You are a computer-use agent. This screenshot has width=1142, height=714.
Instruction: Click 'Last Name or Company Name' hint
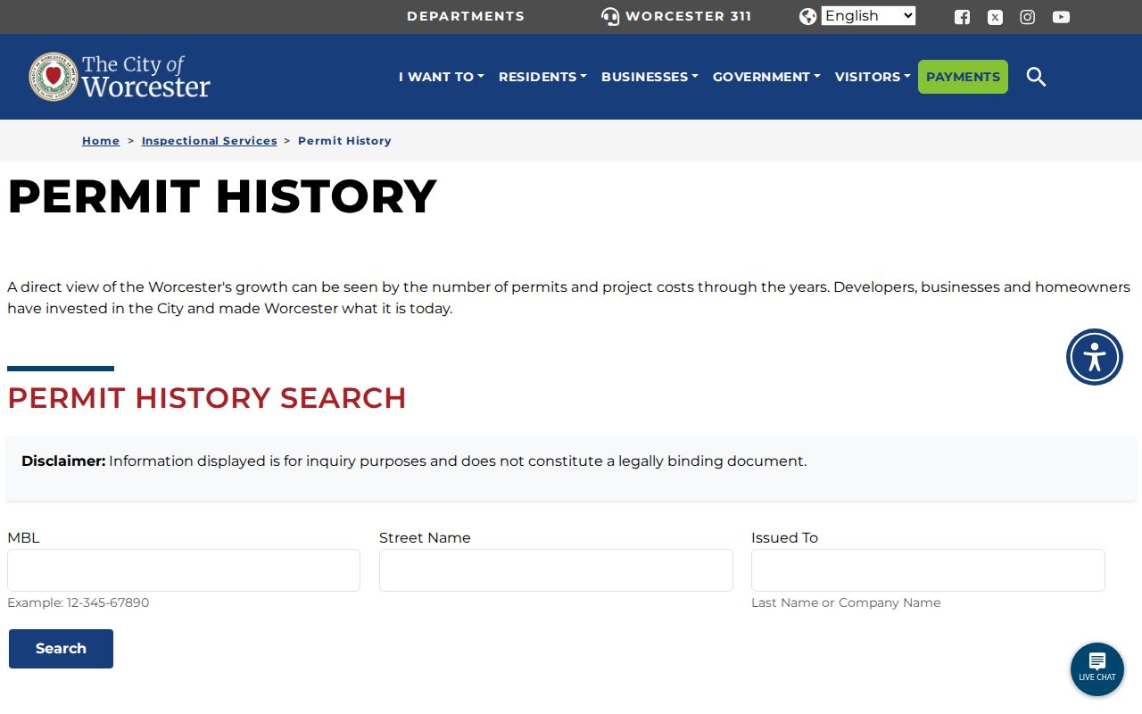click(846, 602)
